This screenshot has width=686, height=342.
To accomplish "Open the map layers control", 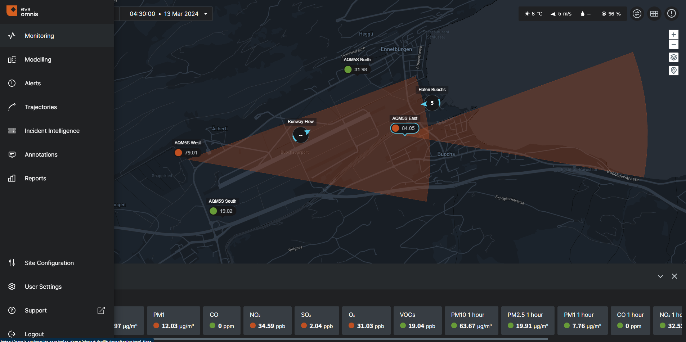I will (673, 57).
